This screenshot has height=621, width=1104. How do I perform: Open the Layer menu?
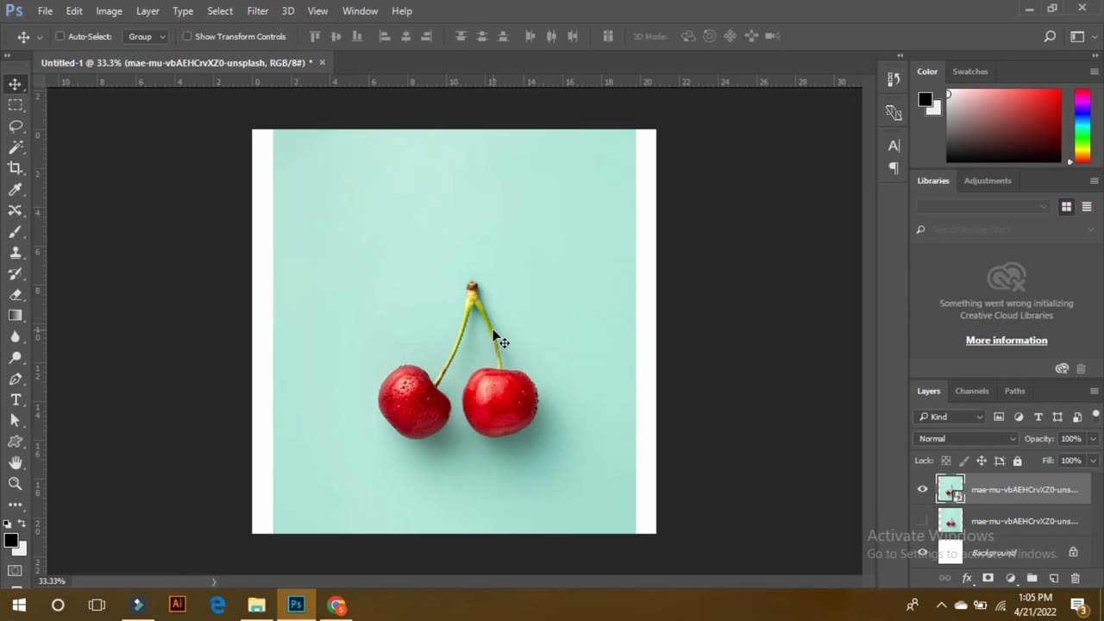click(x=147, y=11)
